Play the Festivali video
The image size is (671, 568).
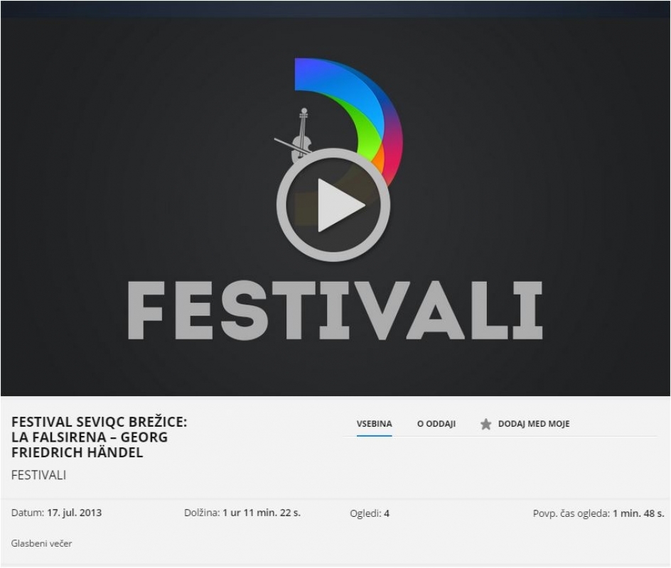click(333, 205)
